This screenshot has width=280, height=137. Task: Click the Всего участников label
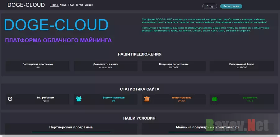coord(114,98)
